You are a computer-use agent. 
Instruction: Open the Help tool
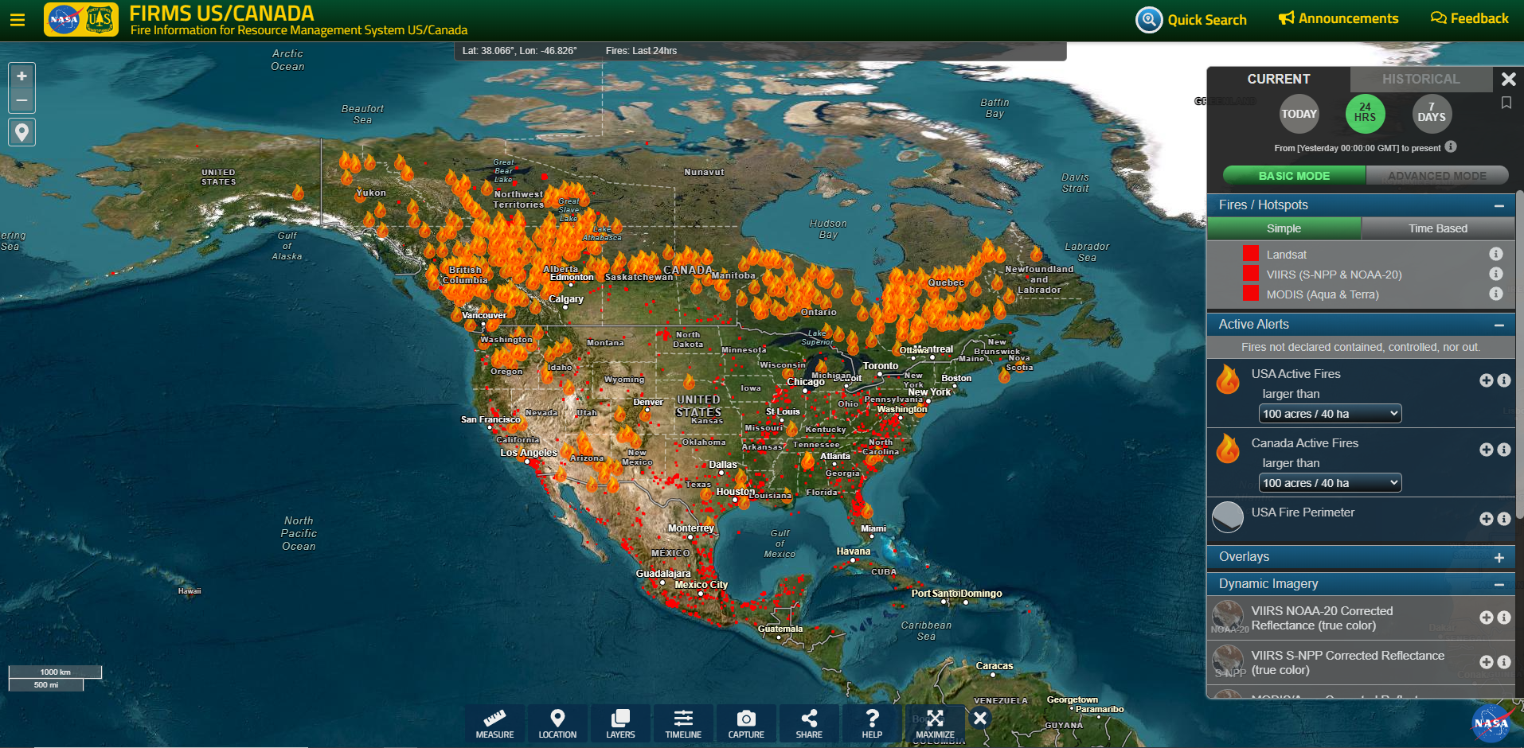[x=872, y=723]
